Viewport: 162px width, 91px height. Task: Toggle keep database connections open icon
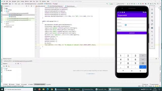pos(9,66)
